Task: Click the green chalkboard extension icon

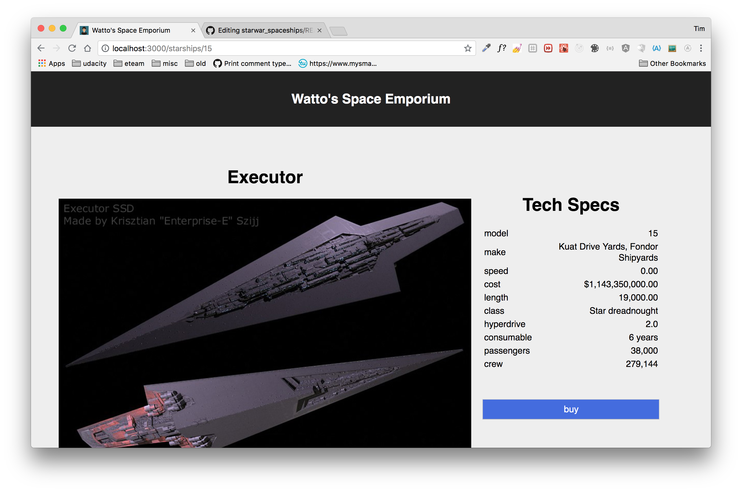Action: [672, 48]
